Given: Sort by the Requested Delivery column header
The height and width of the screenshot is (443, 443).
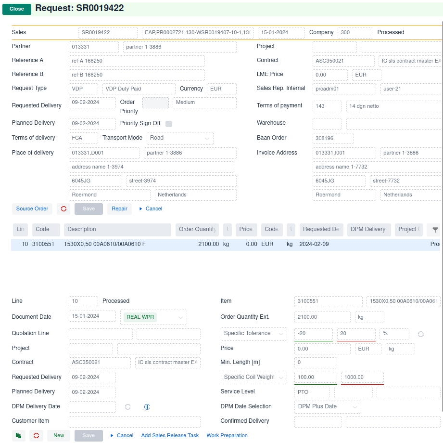Looking at the screenshot, I should (321, 229).
